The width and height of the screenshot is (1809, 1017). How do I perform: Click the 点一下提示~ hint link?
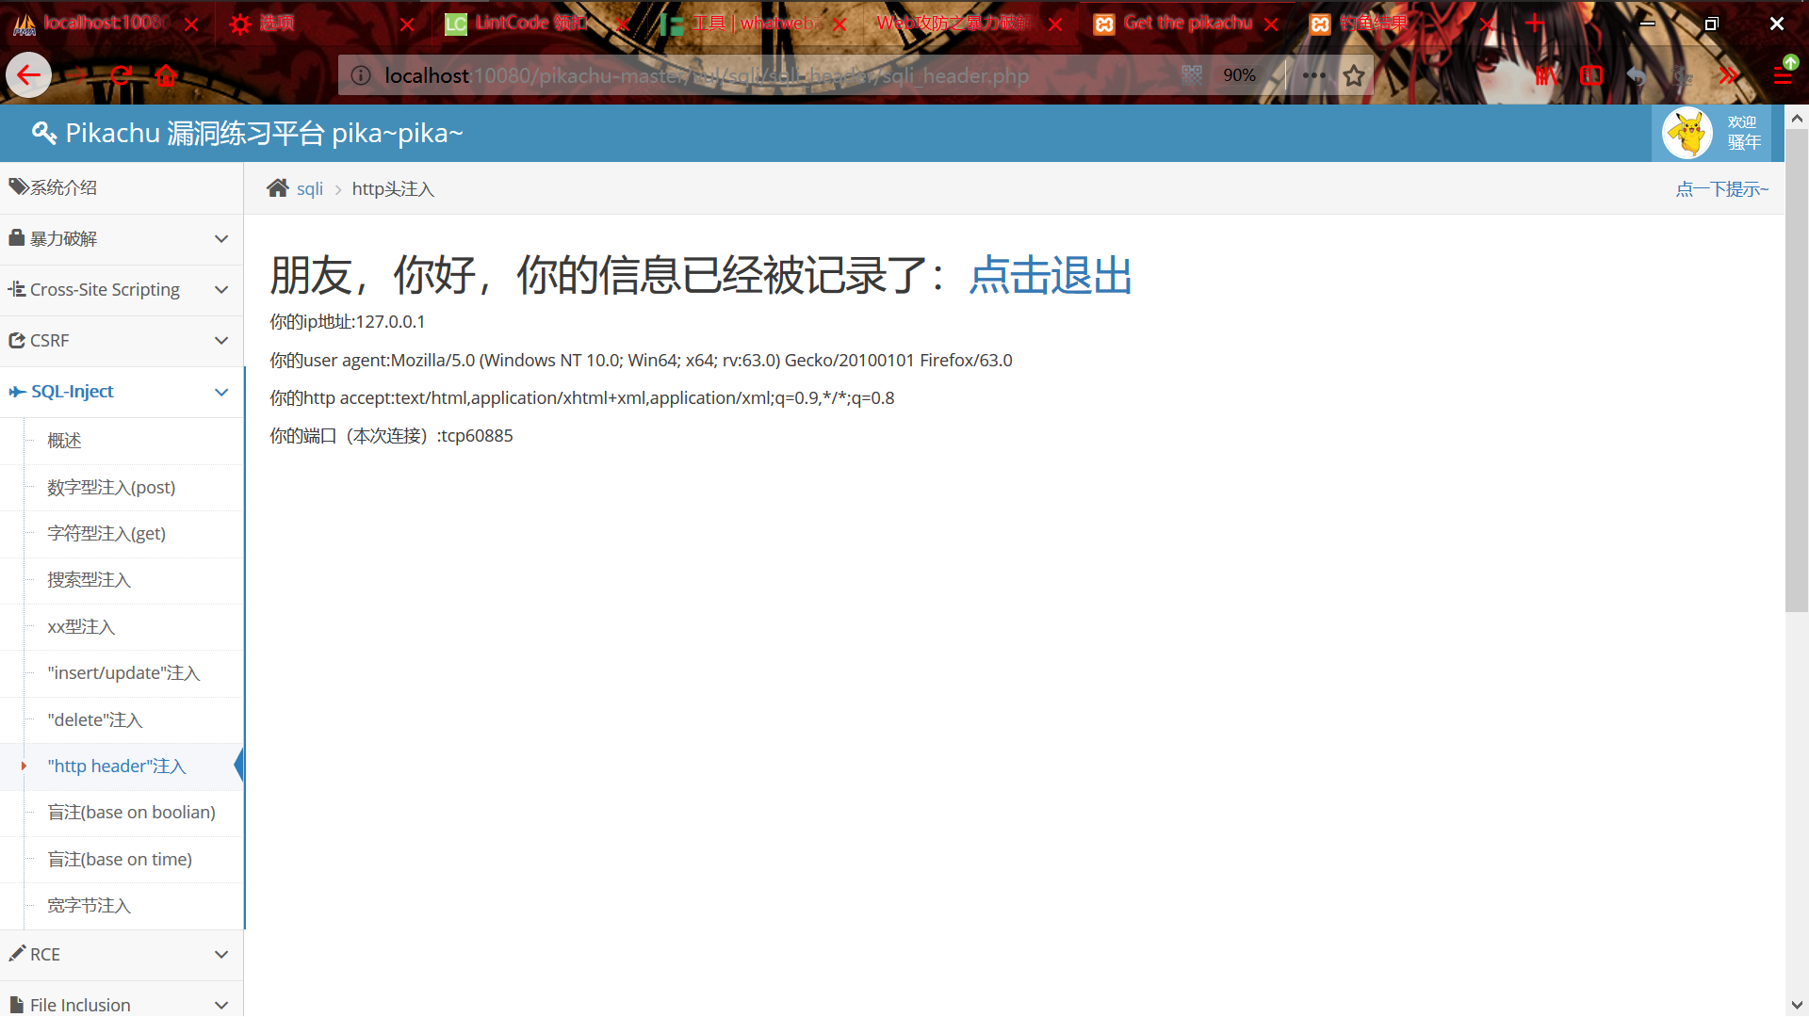click(x=1721, y=189)
